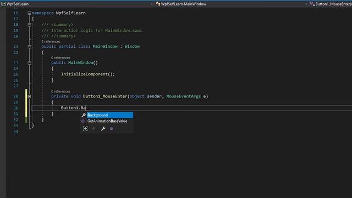
Task: Open the WpfSelfLearn project dropdown
Action: [x=77, y=4]
